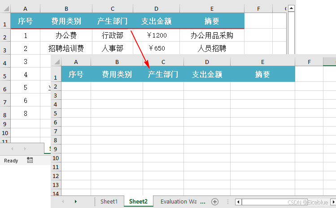This screenshot has width=336, height=208.
Task: Select column F header in back window
Action: point(258,9)
